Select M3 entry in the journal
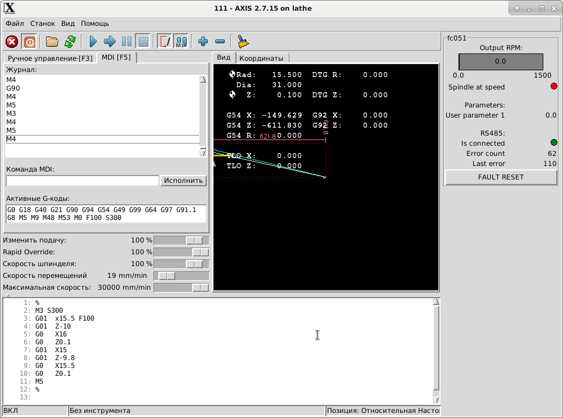Viewport: 563px width, 418px height. tap(102, 114)
